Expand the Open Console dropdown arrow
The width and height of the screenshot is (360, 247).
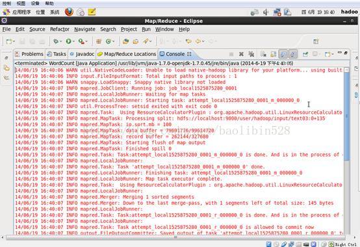(333, 55)
